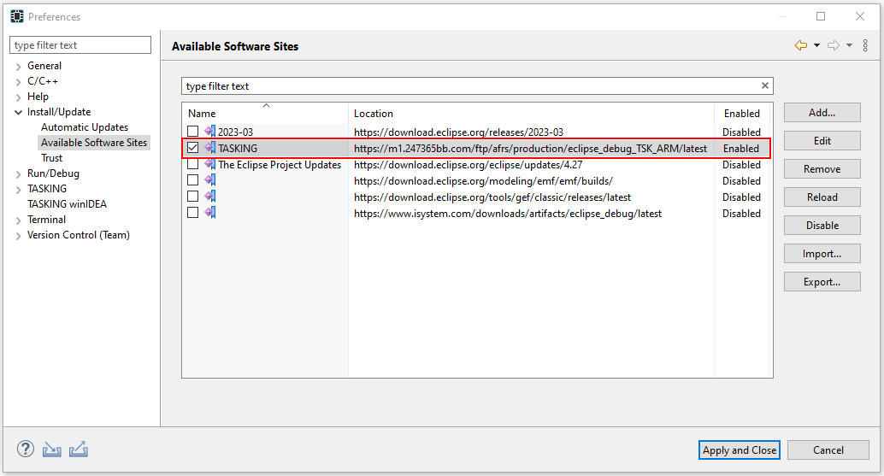Click the Remove button
Image resolution: width=884 pixels, height=476 pixels.
[x=822, y=169]
